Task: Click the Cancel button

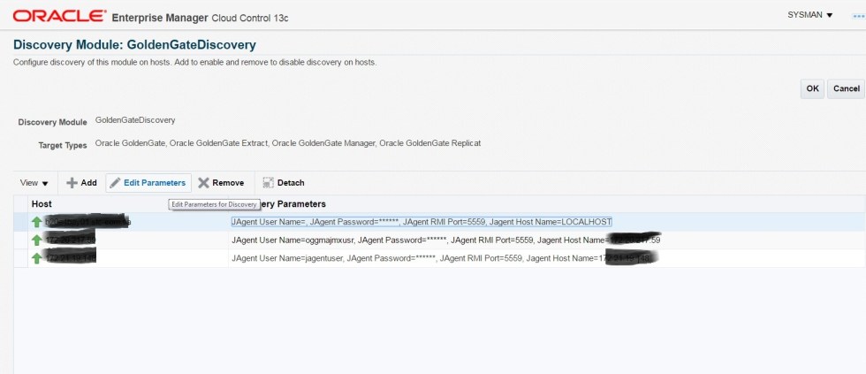Action: click(x=846, y=88)
